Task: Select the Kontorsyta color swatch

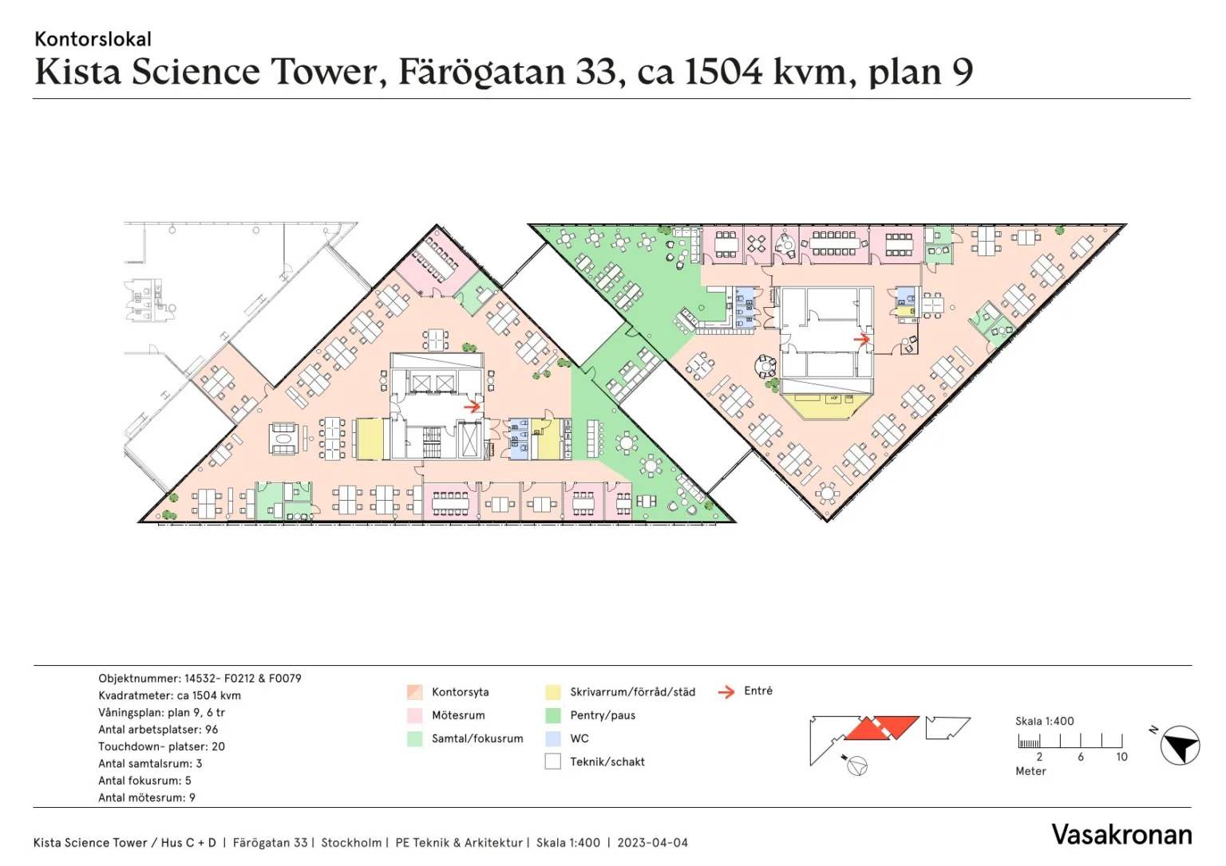Action: (x=414, y=692)
